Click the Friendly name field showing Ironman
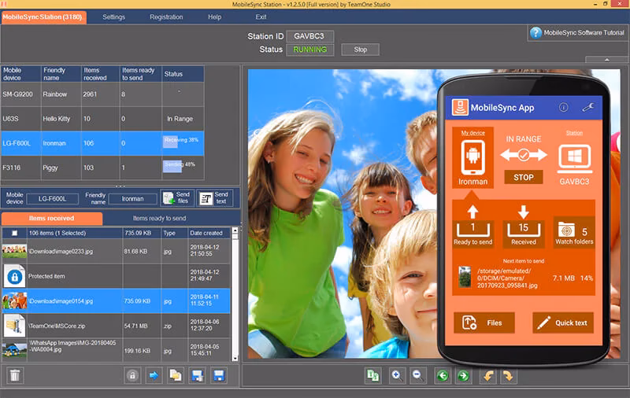Image resolution: width=630 pixels, height=398 pixels. [x=133, y=198]
